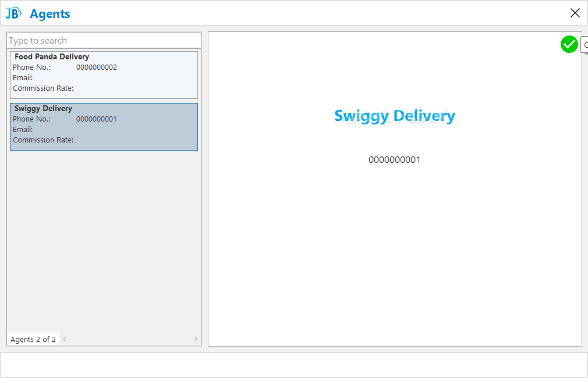Click phone number 0000000002 in list
Viewport: 588px width, 378px height.
tap(97, 67)
